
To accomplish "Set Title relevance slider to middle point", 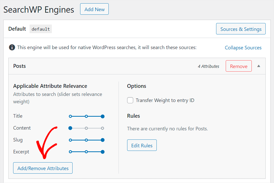I will (86, 116).
